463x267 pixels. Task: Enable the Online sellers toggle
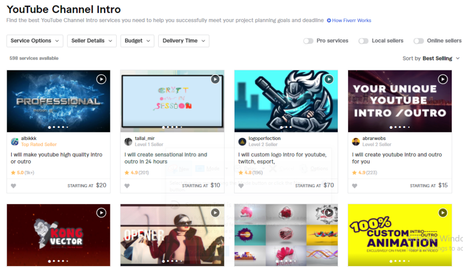click(419, 41)
